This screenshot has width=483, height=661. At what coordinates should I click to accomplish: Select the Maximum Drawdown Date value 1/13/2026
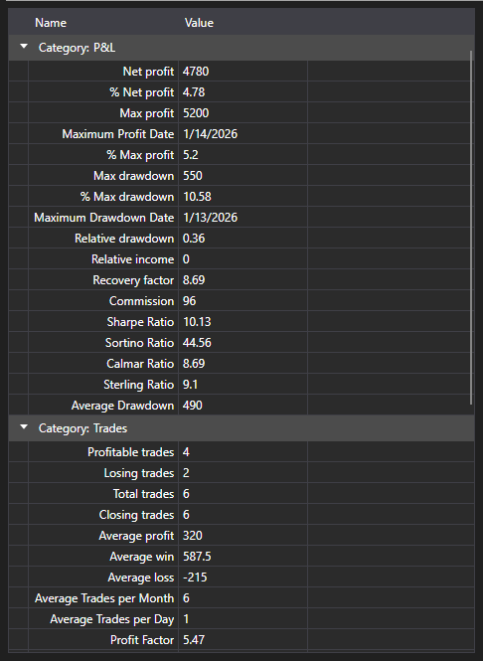click(210, 218)
